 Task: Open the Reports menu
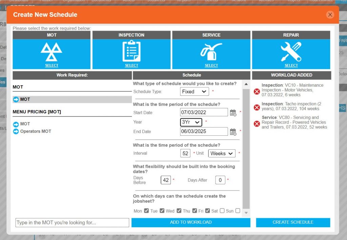[x=183, y=1]
